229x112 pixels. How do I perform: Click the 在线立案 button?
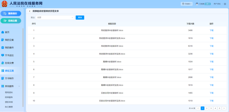[11, 21]
